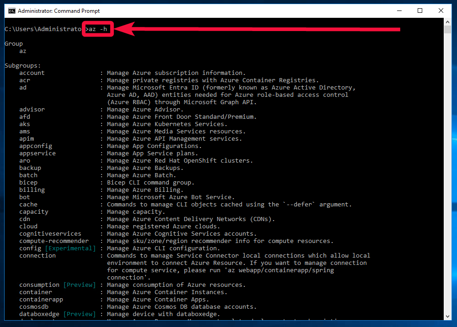Click 'Bicep CLI command group.' description

[x=151, y=182]
